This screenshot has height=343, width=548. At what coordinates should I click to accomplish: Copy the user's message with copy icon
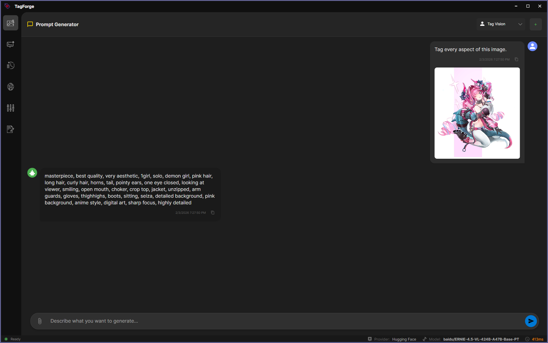pyautogui.click(x=516, y=60)
